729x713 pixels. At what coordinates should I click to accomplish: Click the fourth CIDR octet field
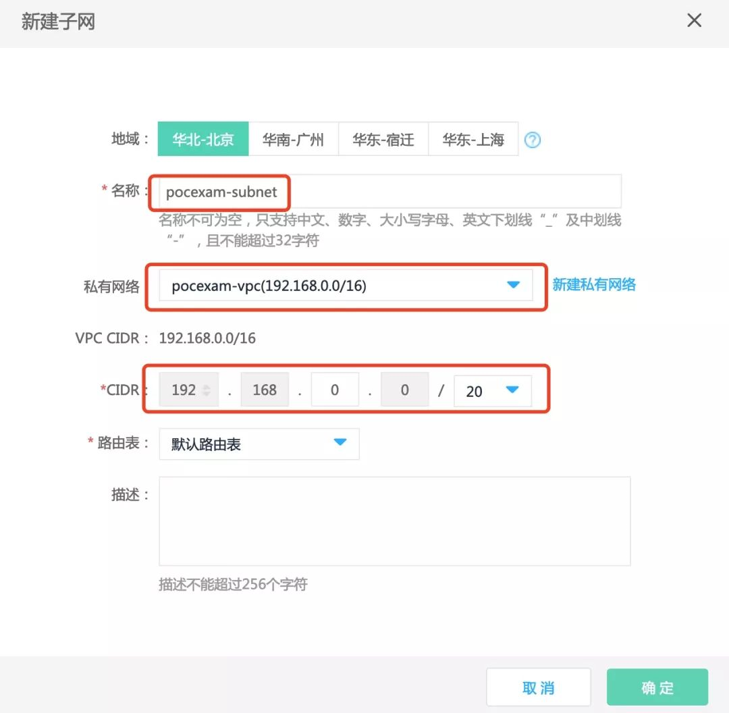405,390
